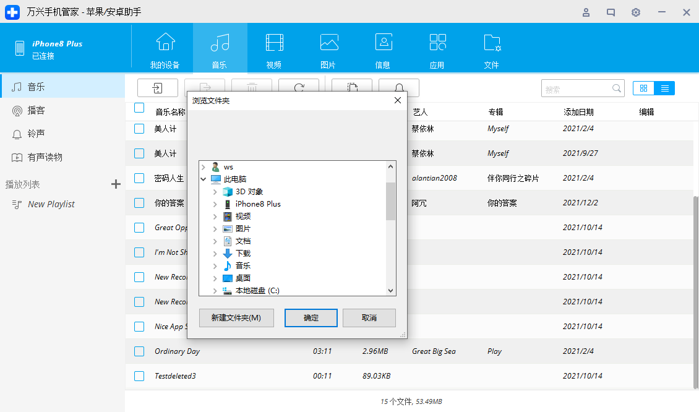Open the 信息 (Messages) section
This screenshot has width=699, height=412.
pyautogui.click(x=384, y=48)
